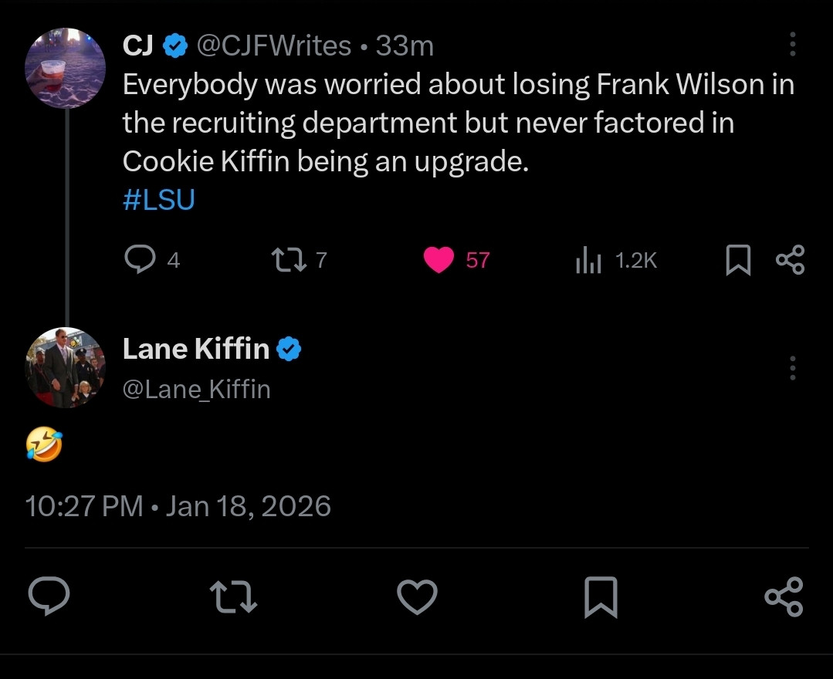View analytics on CJ's tweet

tap(588, 261)
